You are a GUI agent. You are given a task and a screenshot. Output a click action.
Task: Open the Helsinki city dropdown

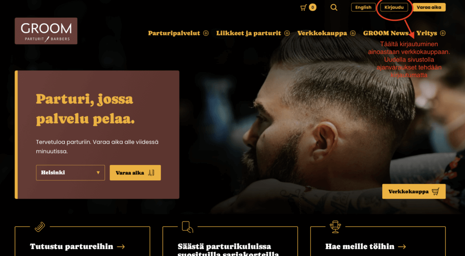70,173
